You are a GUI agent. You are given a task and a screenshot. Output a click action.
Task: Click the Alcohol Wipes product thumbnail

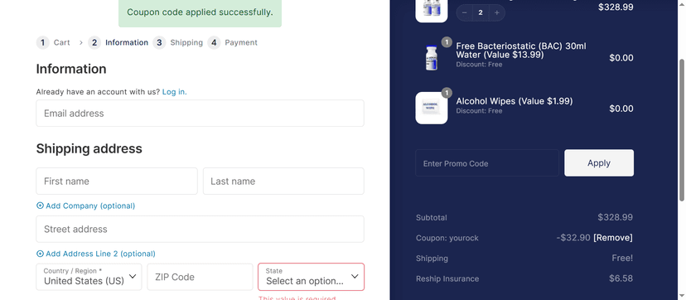(x=432, y=108)
